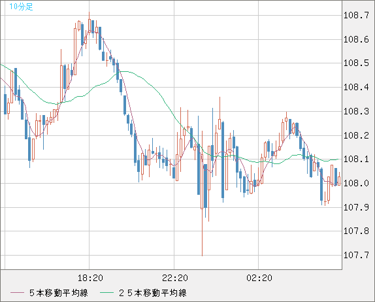
Task: Select the 108.2 price axis label
Action: point(356,135)
